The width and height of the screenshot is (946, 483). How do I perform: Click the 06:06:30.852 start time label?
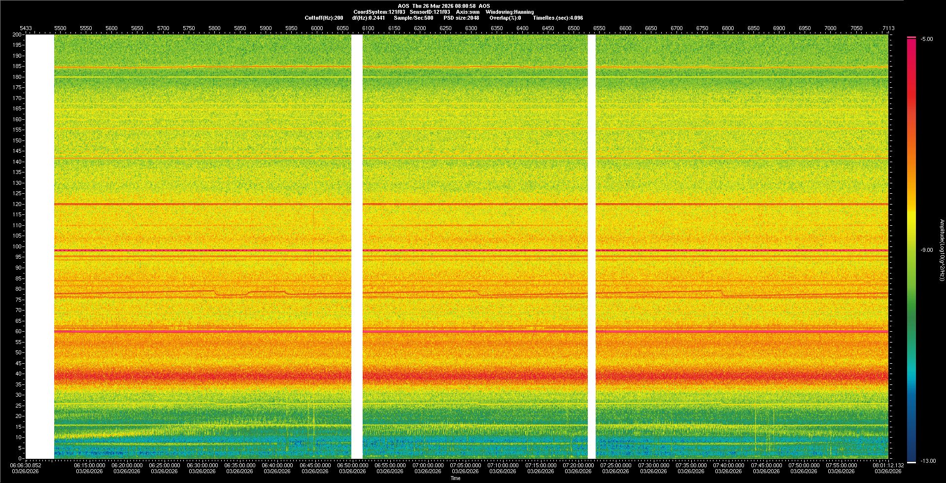tap(26, 465)
